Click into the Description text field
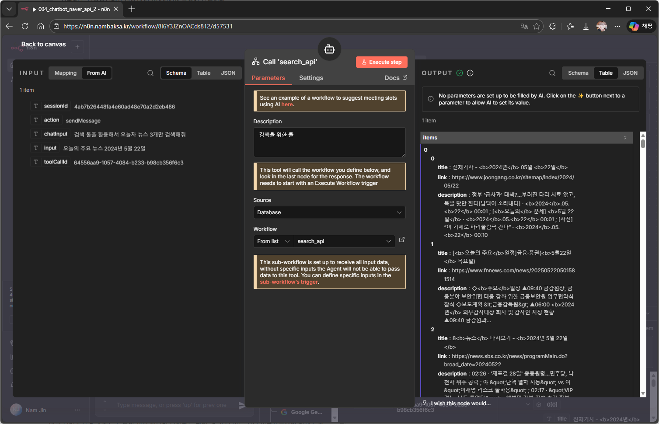 329,142
